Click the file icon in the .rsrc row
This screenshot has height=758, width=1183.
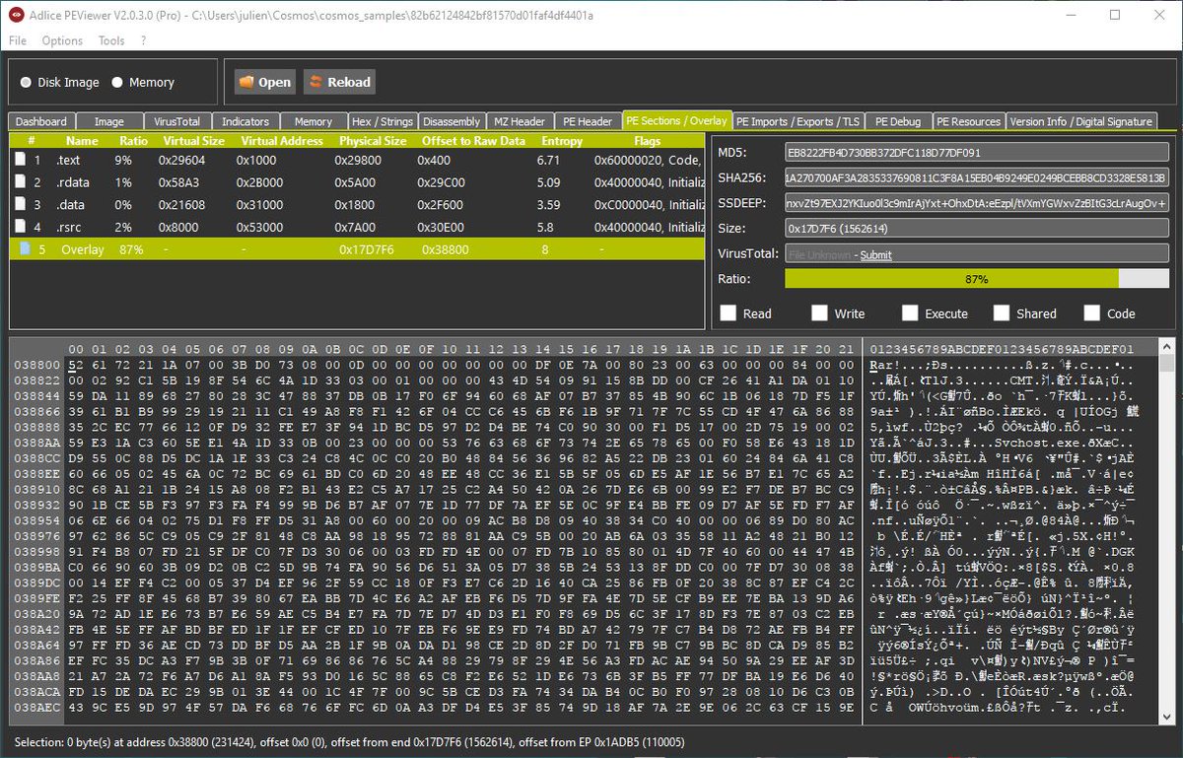[x=23, y=228]
